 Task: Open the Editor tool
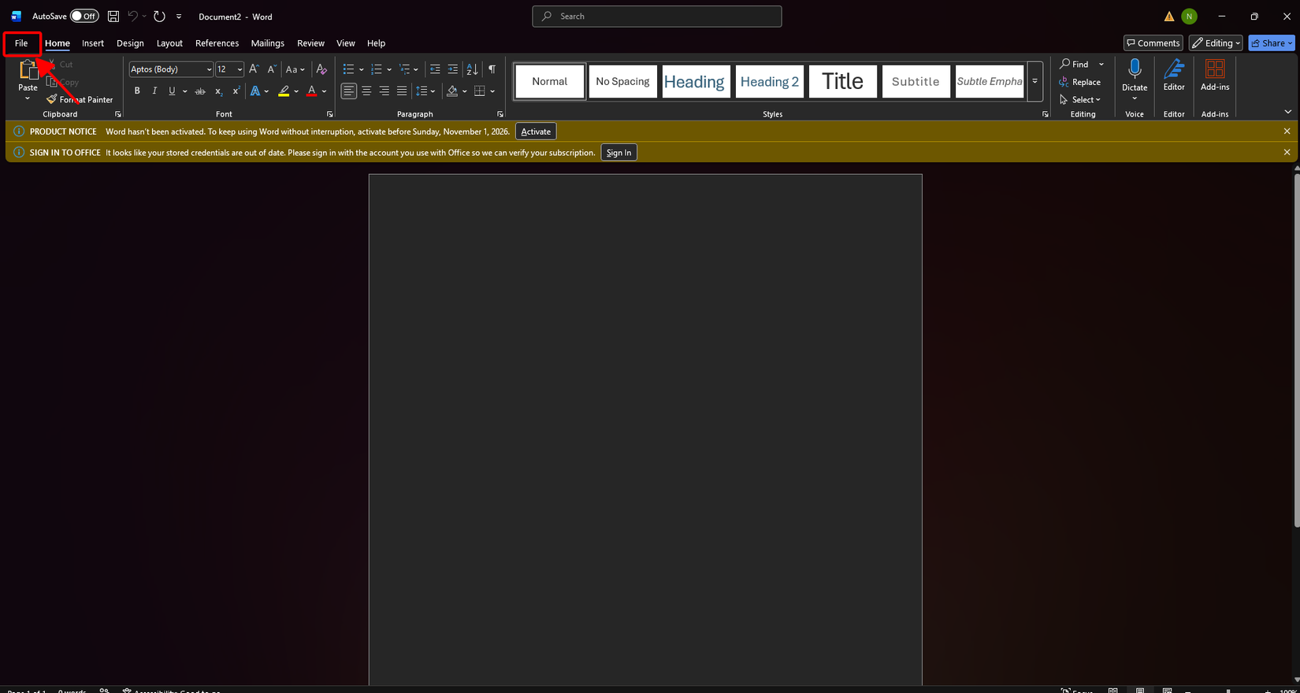click(1174, 76)
